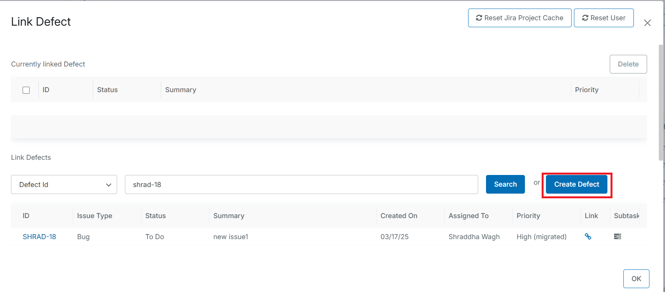
Task: Expand the Defect Id dropdown
Action: point(64,185)
